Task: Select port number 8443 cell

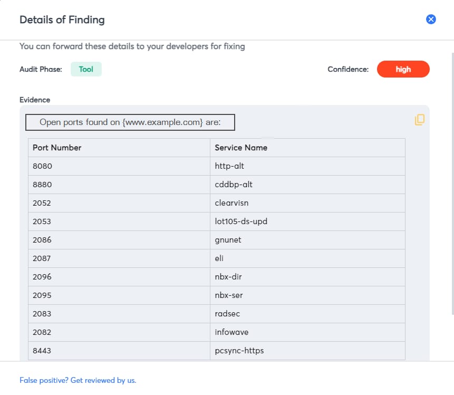Action: point(119,351)
